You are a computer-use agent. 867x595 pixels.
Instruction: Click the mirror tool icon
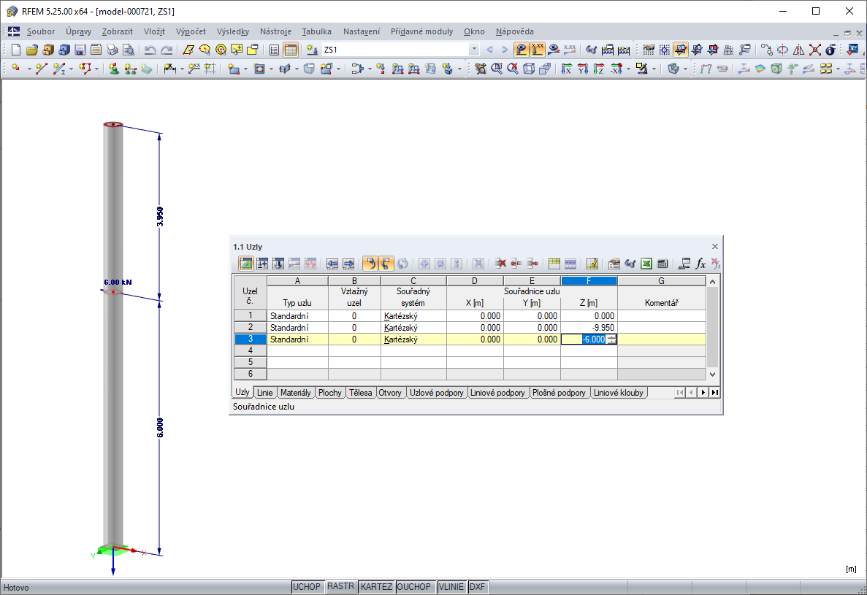799,50
